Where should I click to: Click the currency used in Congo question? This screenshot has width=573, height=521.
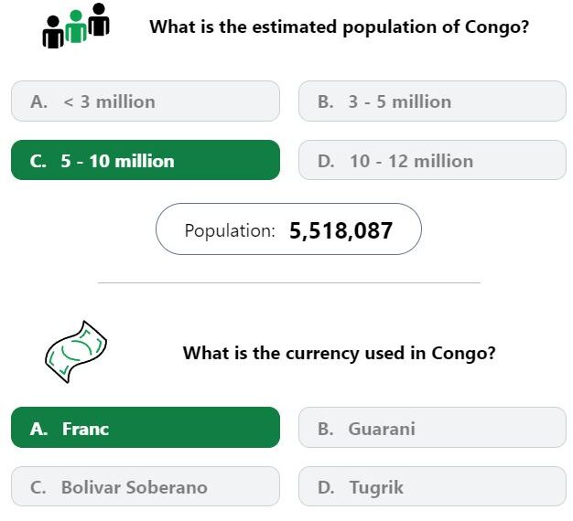point(339,353)
